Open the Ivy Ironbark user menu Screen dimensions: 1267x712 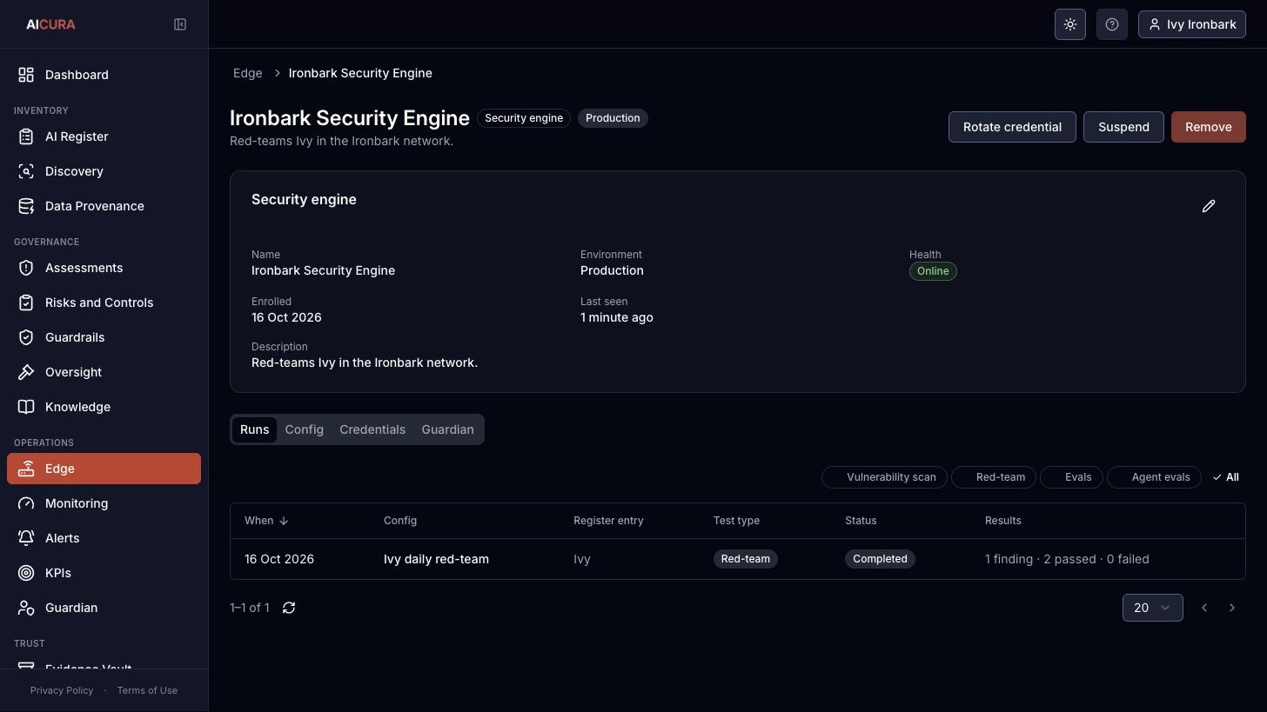tap(1192, 24)
